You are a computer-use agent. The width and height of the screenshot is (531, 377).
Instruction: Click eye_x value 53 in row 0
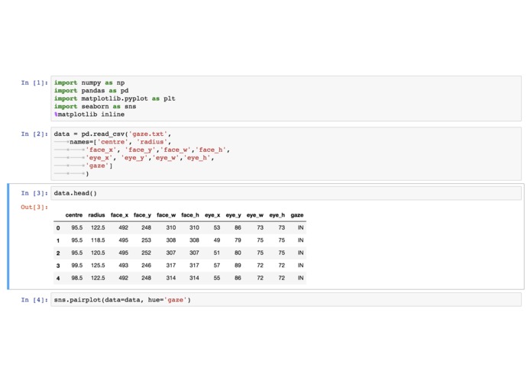217,227
